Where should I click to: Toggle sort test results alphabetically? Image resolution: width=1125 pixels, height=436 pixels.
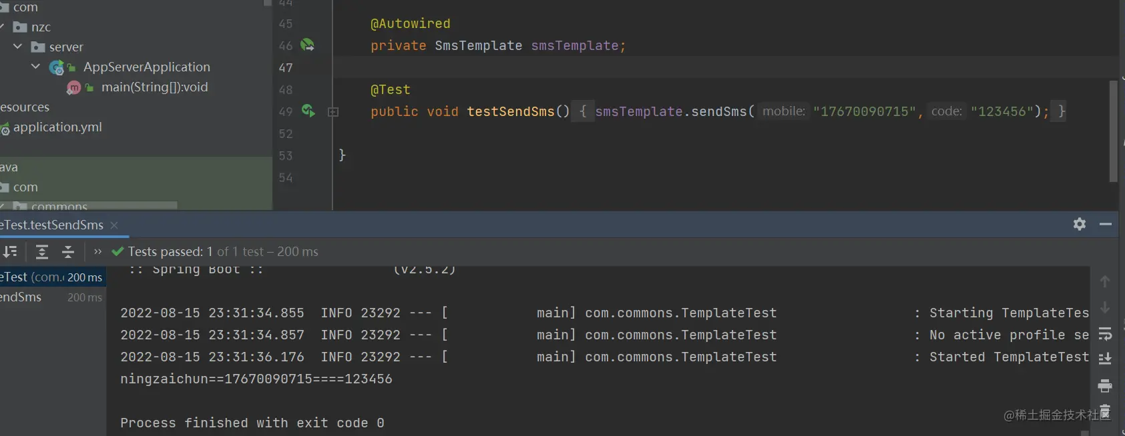[x=10, y=251]
